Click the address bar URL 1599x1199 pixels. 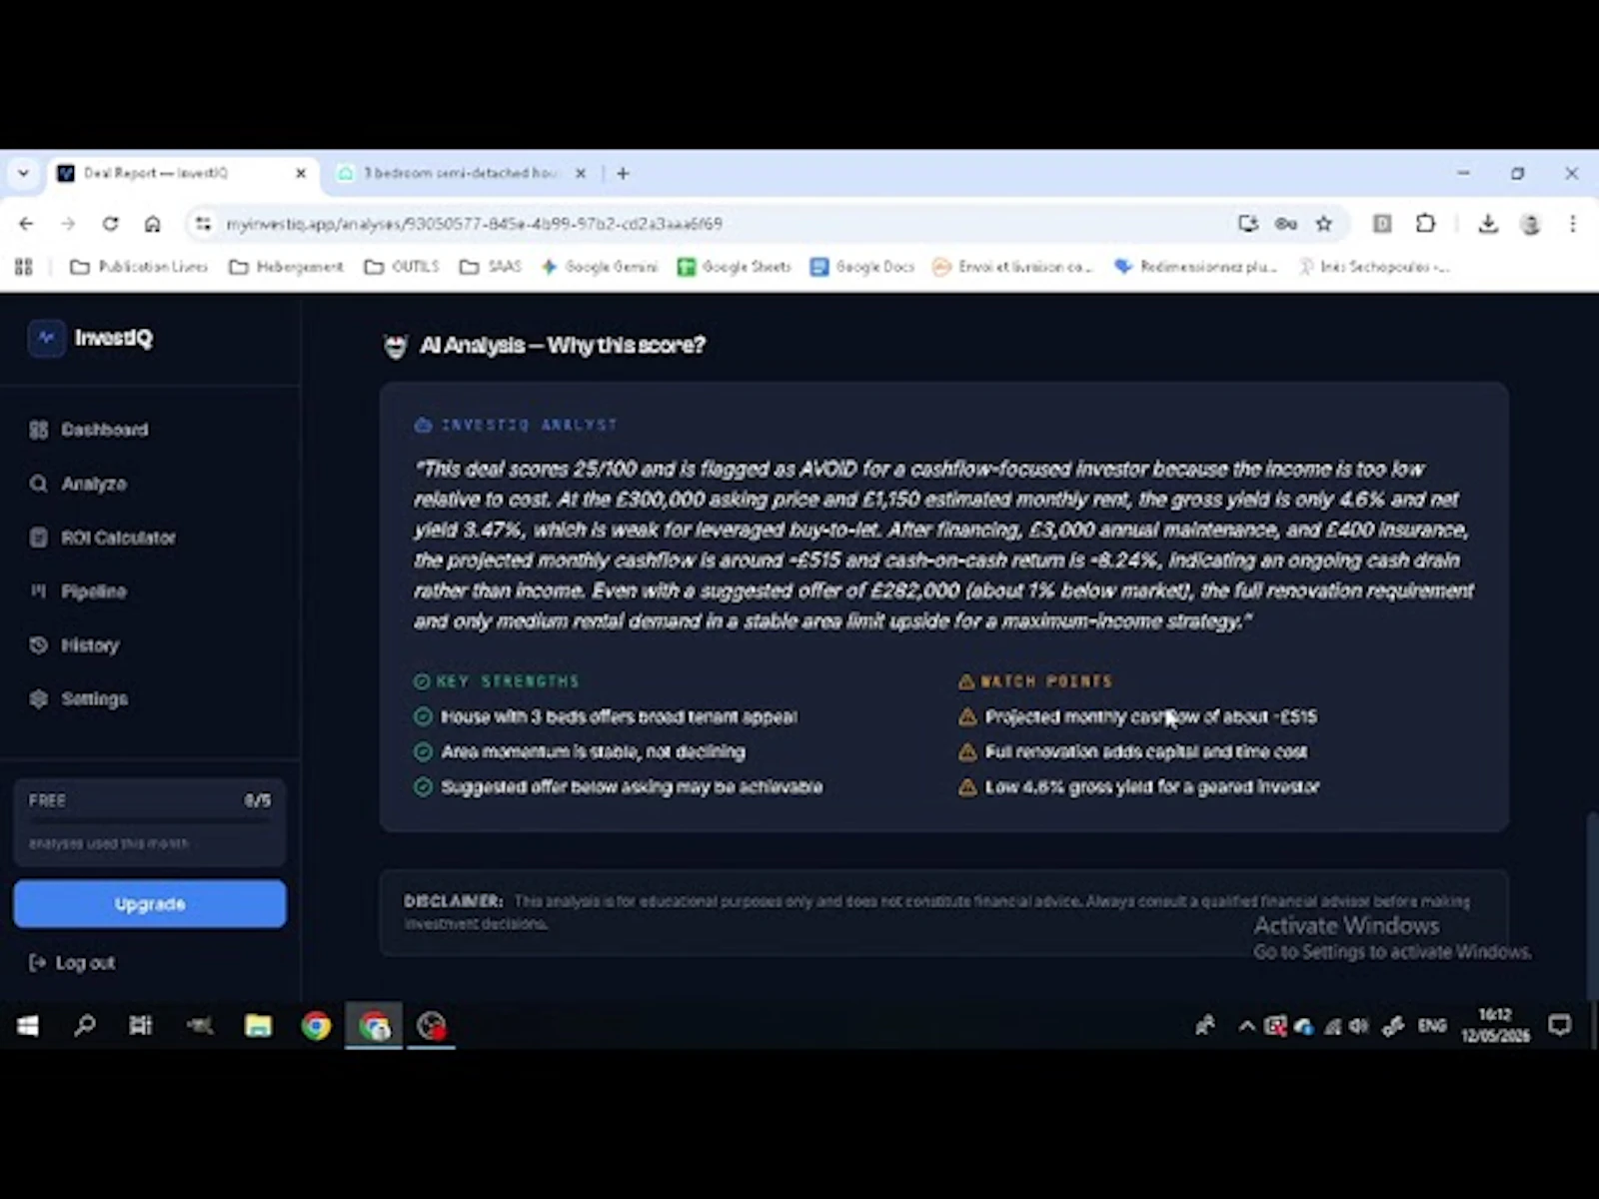coord(474,224)
